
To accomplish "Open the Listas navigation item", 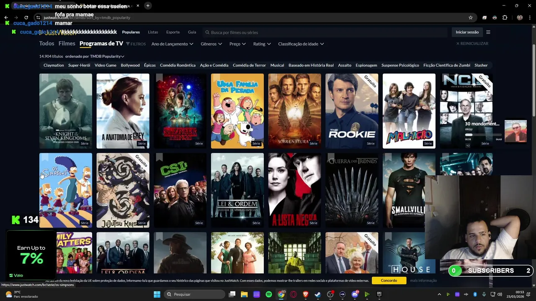I will (153, 32).
